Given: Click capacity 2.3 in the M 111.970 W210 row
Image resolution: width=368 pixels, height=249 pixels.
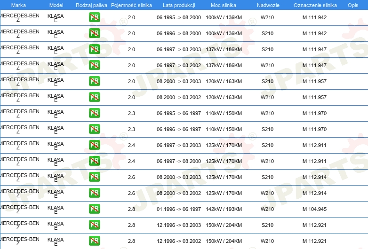Looking at the screenshot, I should (131, 113).
